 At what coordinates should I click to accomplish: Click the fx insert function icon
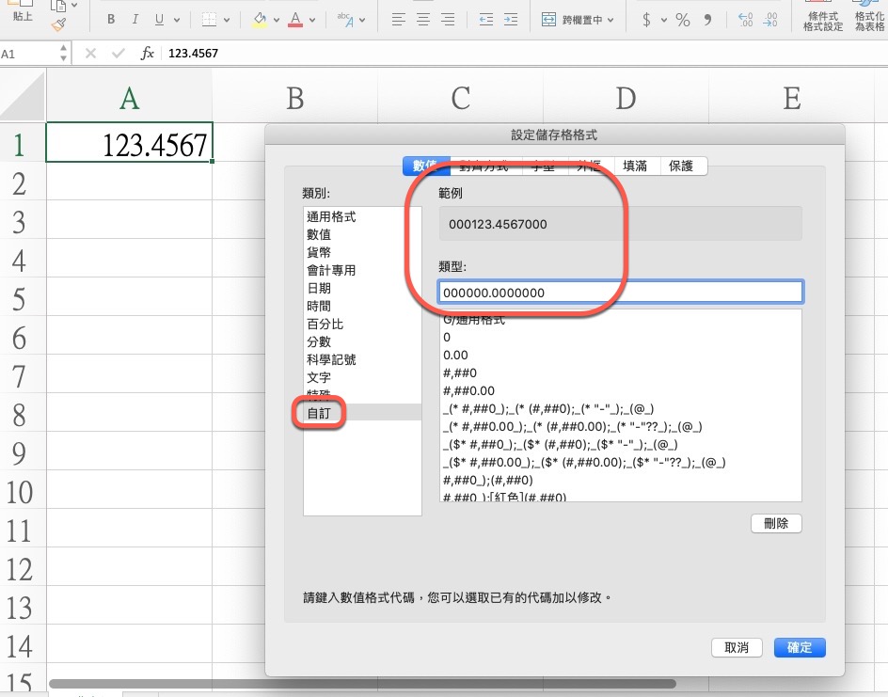click(x=148, y=54)
